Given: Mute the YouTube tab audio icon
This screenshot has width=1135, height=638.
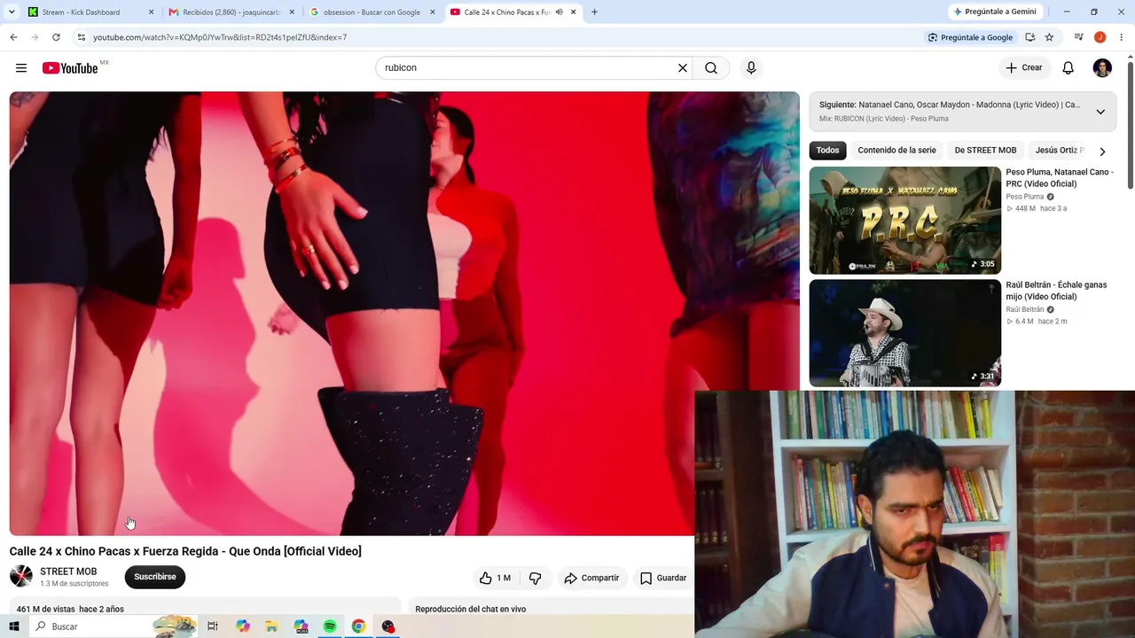Looking at the screenshot, I should pyautogui.click(x=559, y=12).
